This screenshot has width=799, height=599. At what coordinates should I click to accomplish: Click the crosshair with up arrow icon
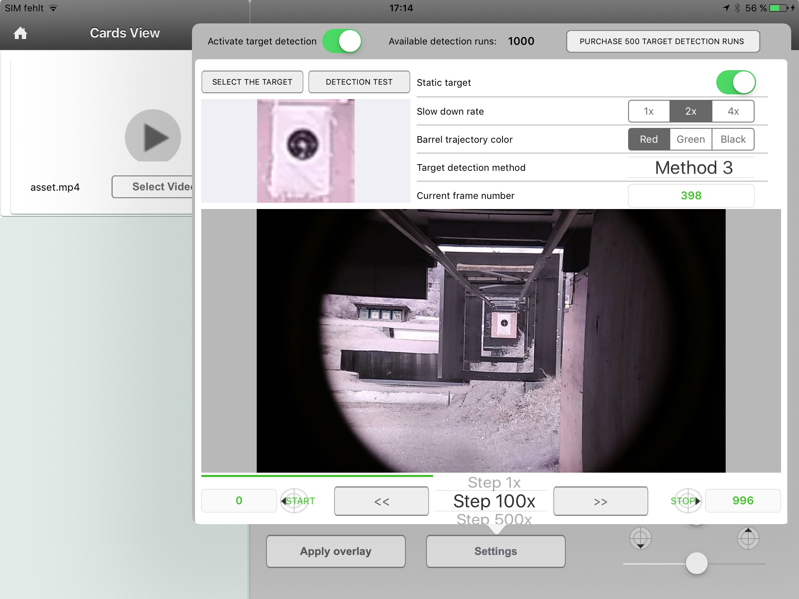(748, 538)
